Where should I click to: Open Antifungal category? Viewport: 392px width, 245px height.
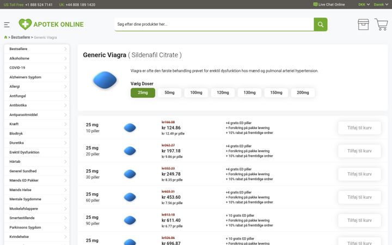point(37,96)
